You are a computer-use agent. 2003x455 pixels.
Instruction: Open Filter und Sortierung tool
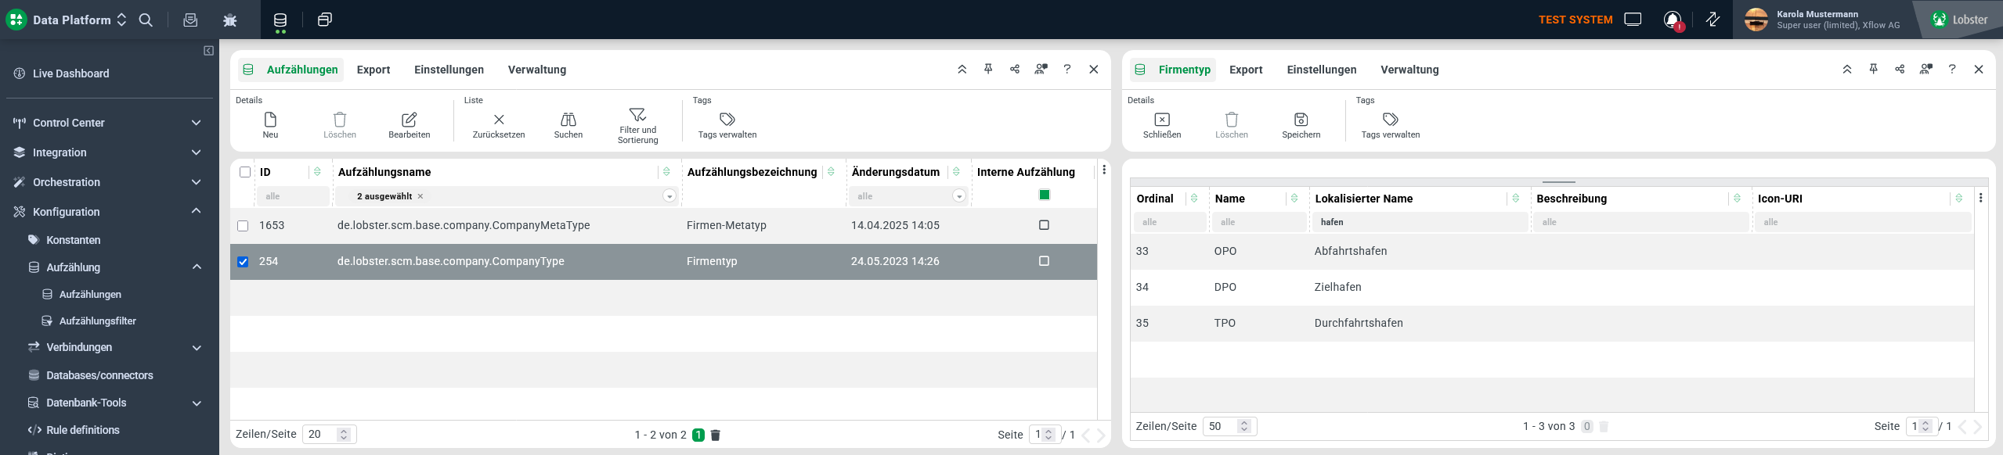(x=637, y=115)
